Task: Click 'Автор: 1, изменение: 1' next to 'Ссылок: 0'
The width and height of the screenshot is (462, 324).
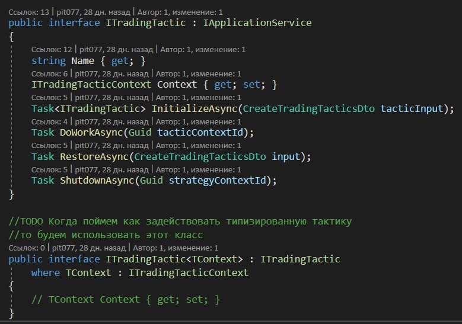Action: [x=176, y=248]
